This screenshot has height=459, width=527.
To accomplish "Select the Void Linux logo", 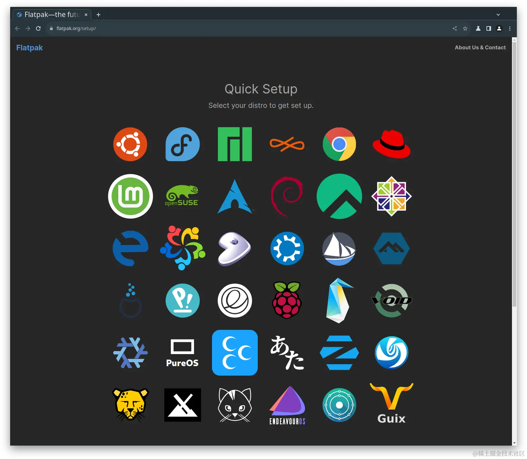I will click(392, 300).
